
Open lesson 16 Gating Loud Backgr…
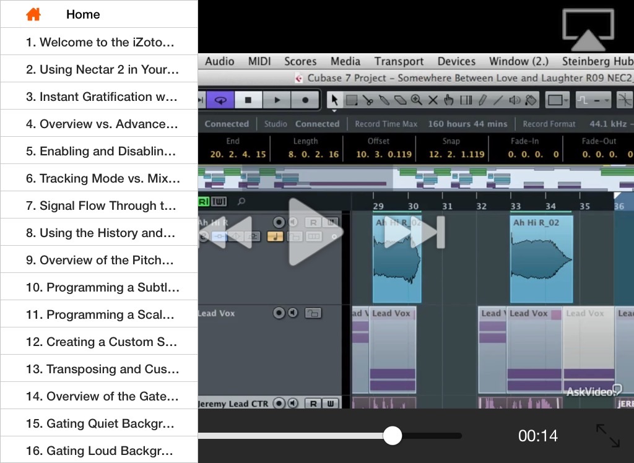coord(99,450)
